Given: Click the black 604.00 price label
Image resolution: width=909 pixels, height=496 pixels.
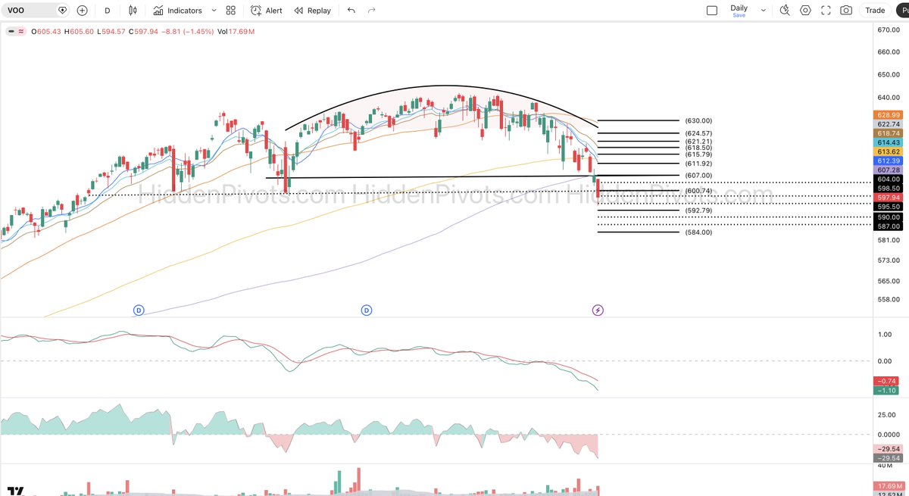Looking at the screenshot, I should coord(888,179).
